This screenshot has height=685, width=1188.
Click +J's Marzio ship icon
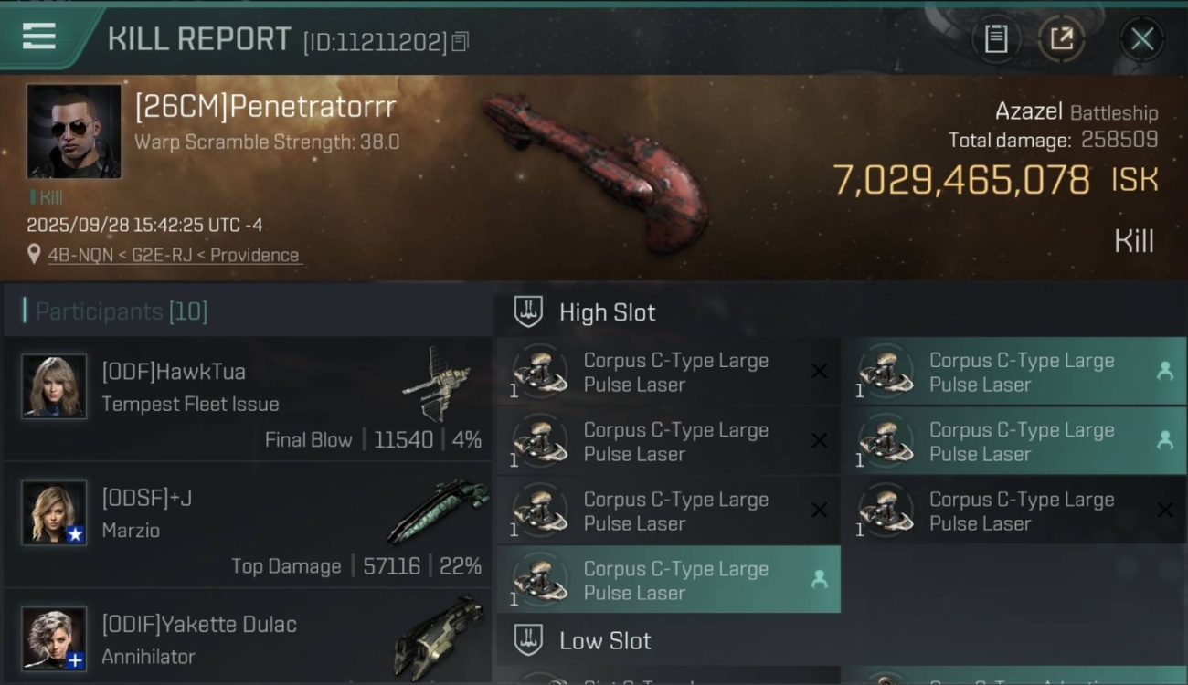click(433, 511)
